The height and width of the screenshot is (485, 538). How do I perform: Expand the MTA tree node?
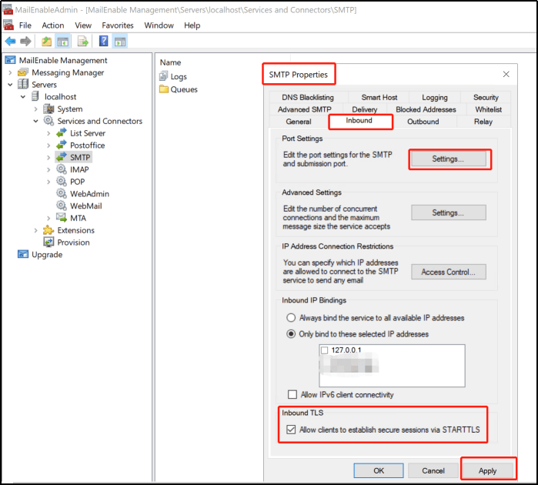(48, 219)
